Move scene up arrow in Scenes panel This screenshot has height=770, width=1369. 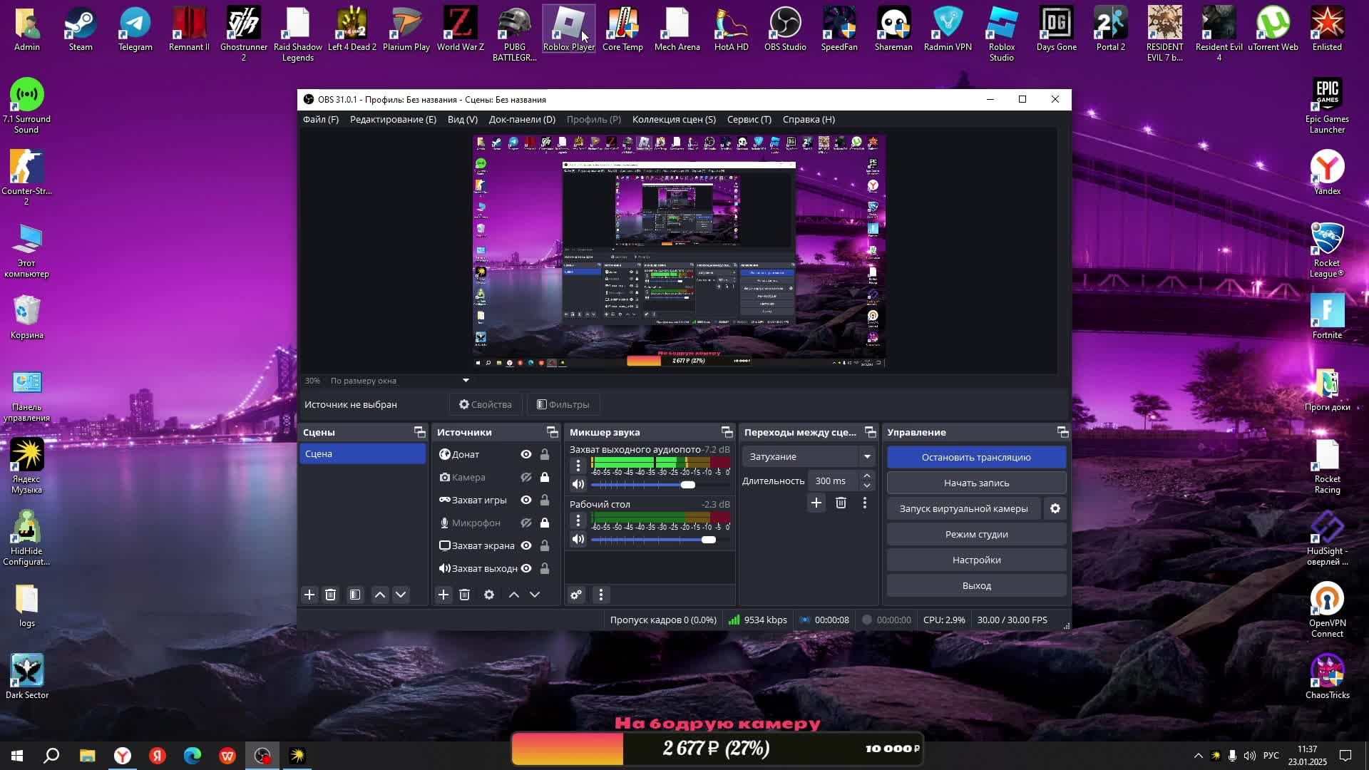point(380,595)
